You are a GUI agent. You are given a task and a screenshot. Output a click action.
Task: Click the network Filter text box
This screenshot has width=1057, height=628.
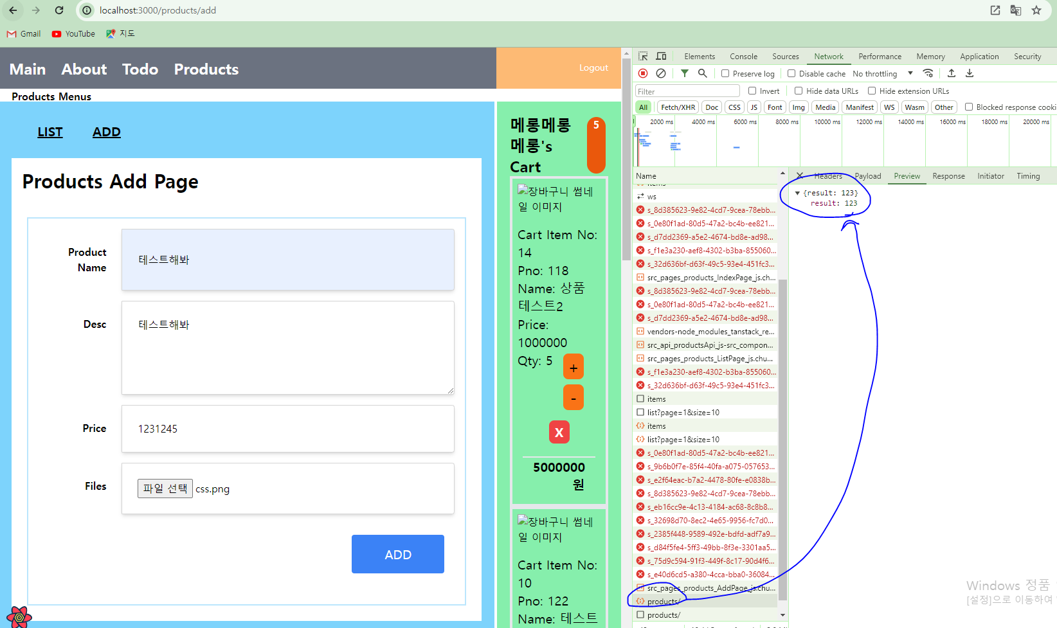(x=687, y=91)
